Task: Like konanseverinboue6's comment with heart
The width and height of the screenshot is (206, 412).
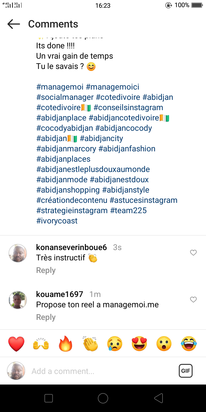Action: (193, 253)
